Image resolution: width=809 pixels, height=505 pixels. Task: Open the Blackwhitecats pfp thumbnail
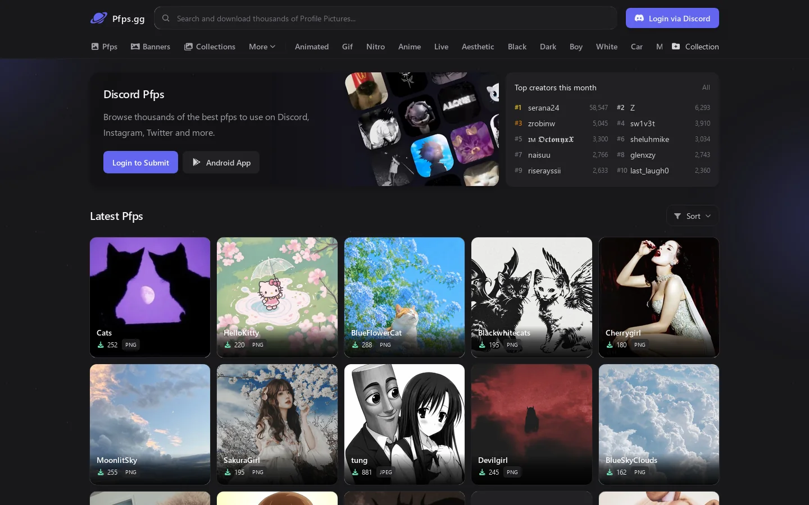coord(531,297)
